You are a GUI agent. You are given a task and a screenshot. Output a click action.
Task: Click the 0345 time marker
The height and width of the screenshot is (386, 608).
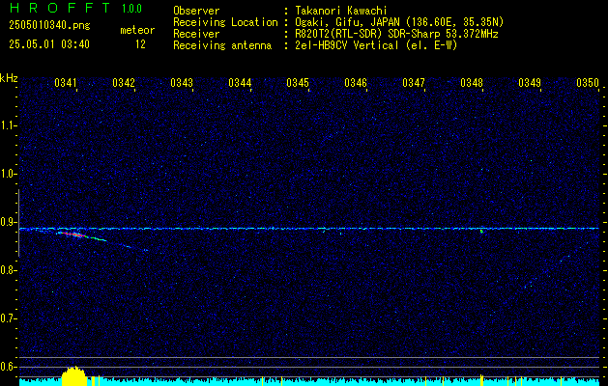(298, 83)
